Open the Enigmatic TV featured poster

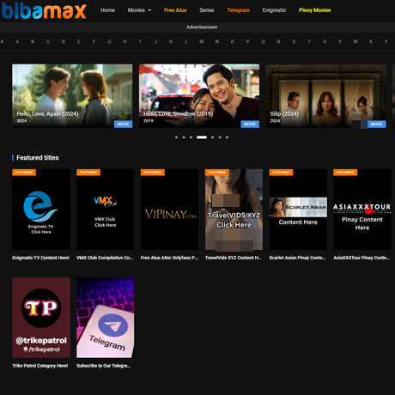pos(41,210)
